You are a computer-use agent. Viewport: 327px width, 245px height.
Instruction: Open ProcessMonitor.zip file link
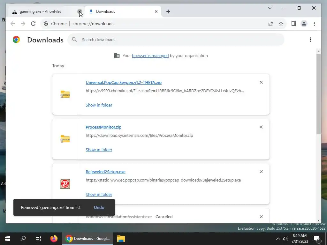[x=103, y=127]
